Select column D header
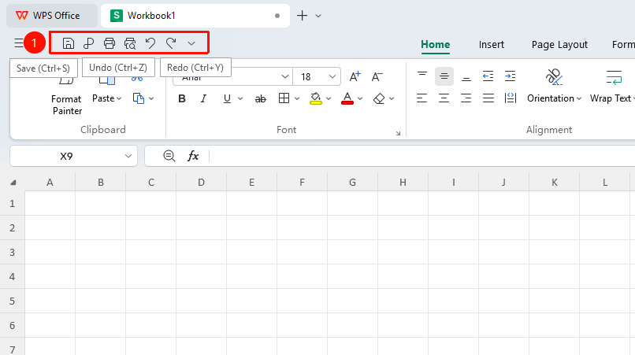Viewport: 635px width, 355px height. click(x=201, y=183)
